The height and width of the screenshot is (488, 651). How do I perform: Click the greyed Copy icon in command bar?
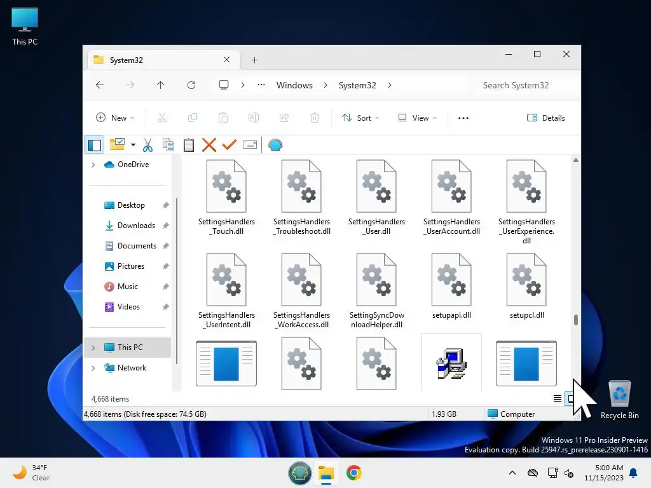coord(193,118)
